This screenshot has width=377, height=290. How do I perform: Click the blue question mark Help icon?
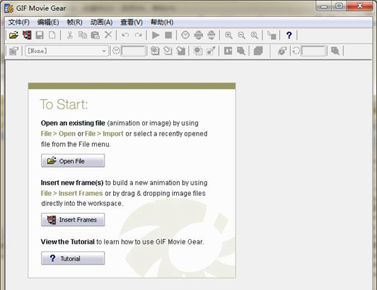tap(289, 36)
